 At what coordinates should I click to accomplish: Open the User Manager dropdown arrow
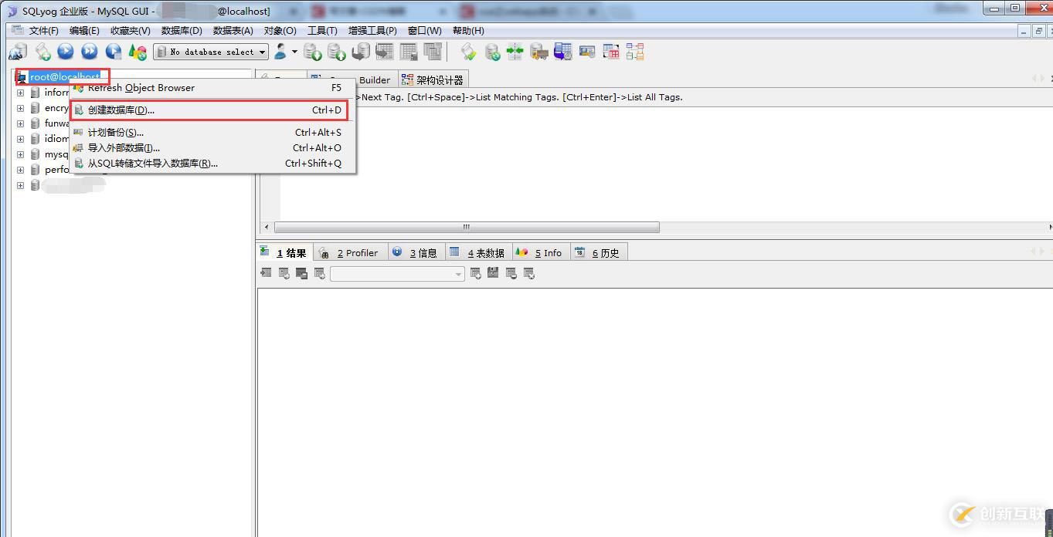pos(294,52)
